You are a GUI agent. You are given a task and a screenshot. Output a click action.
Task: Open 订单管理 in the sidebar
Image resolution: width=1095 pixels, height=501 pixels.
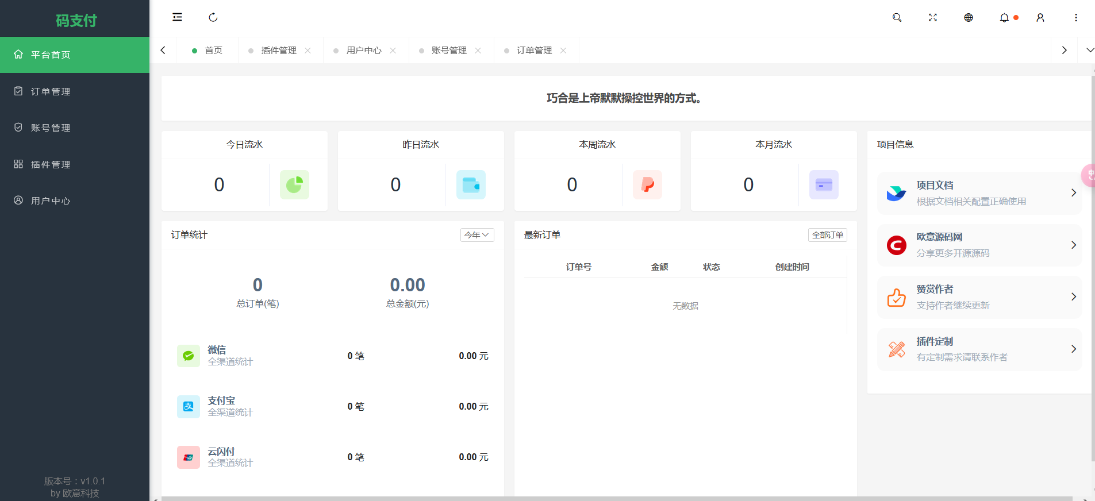pos(51,91)
